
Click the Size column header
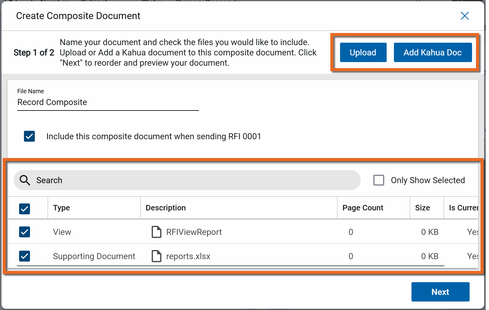point(422,208)
